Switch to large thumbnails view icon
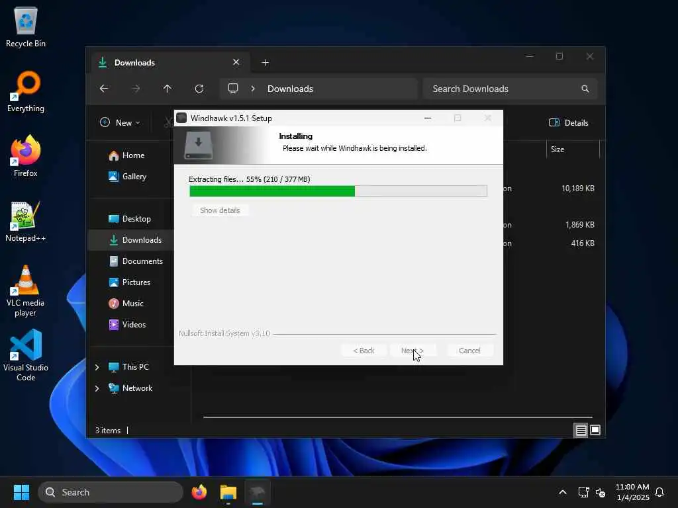This screenshot has height=508, width=678. pyautogui.click(x=595, y=430)
